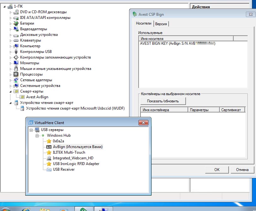Screen dimensions: 256x211
Task: Select the AVEST BIGN KEY media row
Action: pos(177,44)
